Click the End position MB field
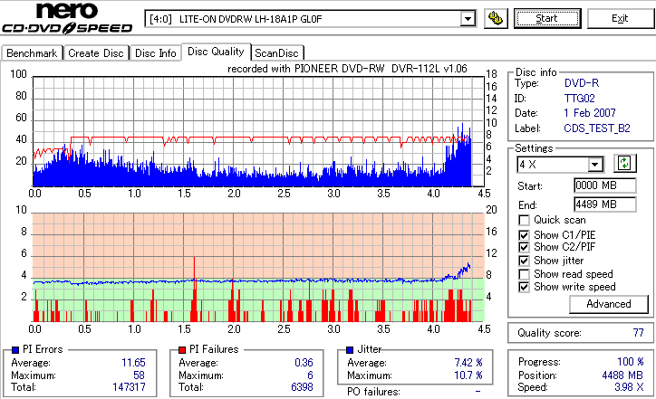 click(x=605, y=204)
